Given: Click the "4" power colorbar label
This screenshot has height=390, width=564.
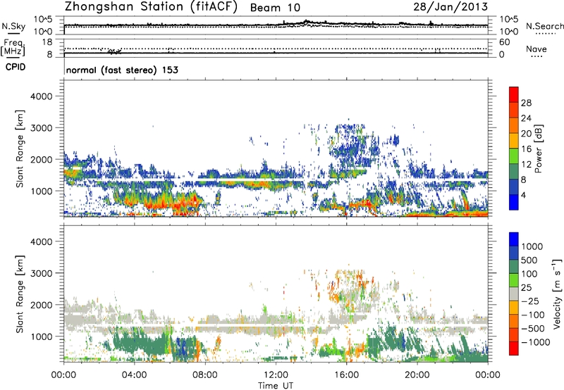Looking at the screenshot, I should point(523,196).
